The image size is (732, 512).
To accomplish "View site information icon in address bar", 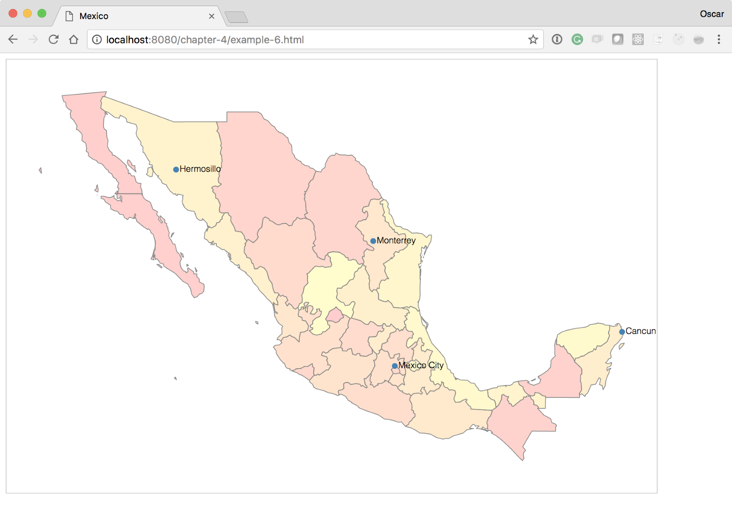I will [97, 39].
